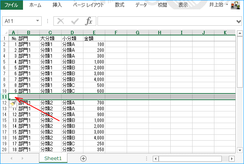Switch to the 数式 ribbon tab

(120, 5)
